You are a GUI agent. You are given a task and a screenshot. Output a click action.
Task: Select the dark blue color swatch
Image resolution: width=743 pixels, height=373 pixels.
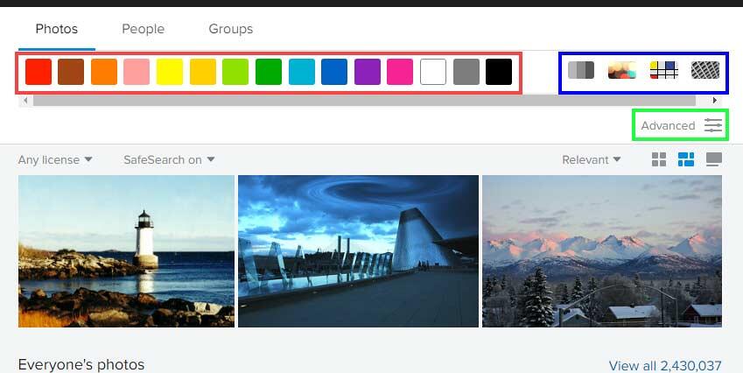334,72
